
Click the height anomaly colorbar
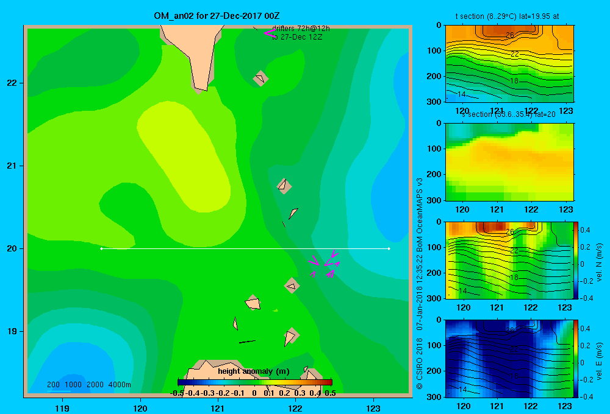(255, 382)
